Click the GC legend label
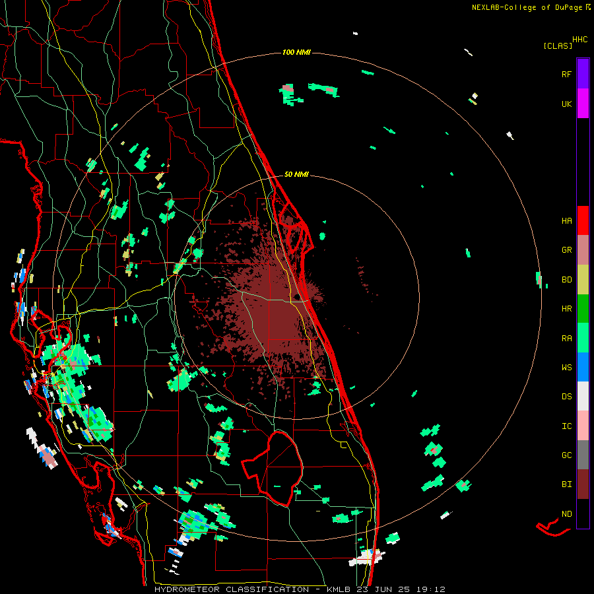This screenshot has height=594, width=594. click(566, 455)
